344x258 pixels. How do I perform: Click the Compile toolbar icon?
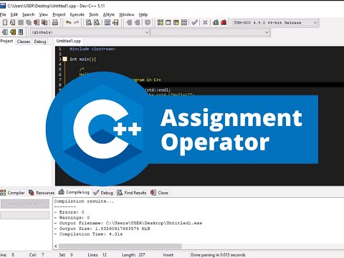tap(161, 22)
